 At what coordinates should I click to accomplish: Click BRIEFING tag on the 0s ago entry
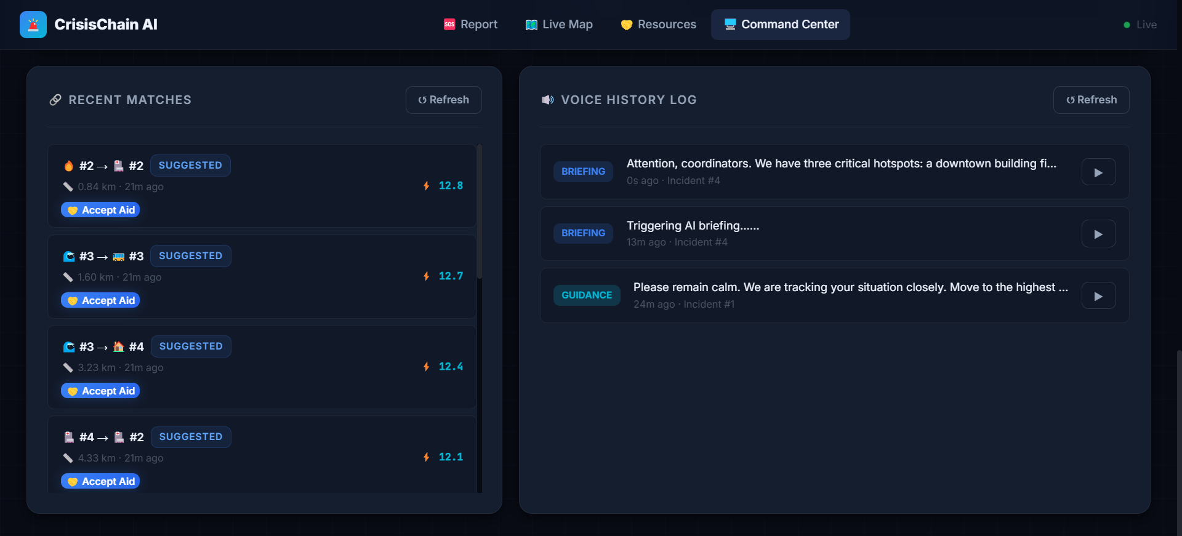click(x=583, y=172)
